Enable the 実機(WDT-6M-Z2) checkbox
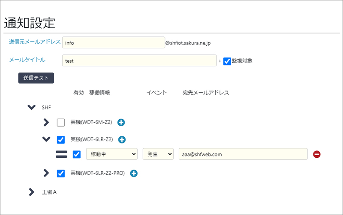 (x=61, y=123)
